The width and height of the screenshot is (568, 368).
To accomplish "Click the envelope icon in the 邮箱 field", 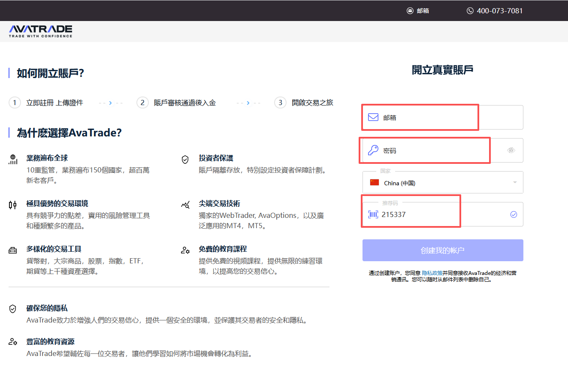I will (x=373, y=117).
